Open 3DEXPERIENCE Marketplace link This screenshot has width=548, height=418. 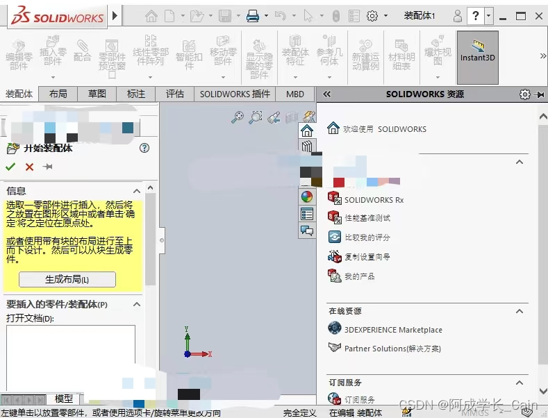385,330
